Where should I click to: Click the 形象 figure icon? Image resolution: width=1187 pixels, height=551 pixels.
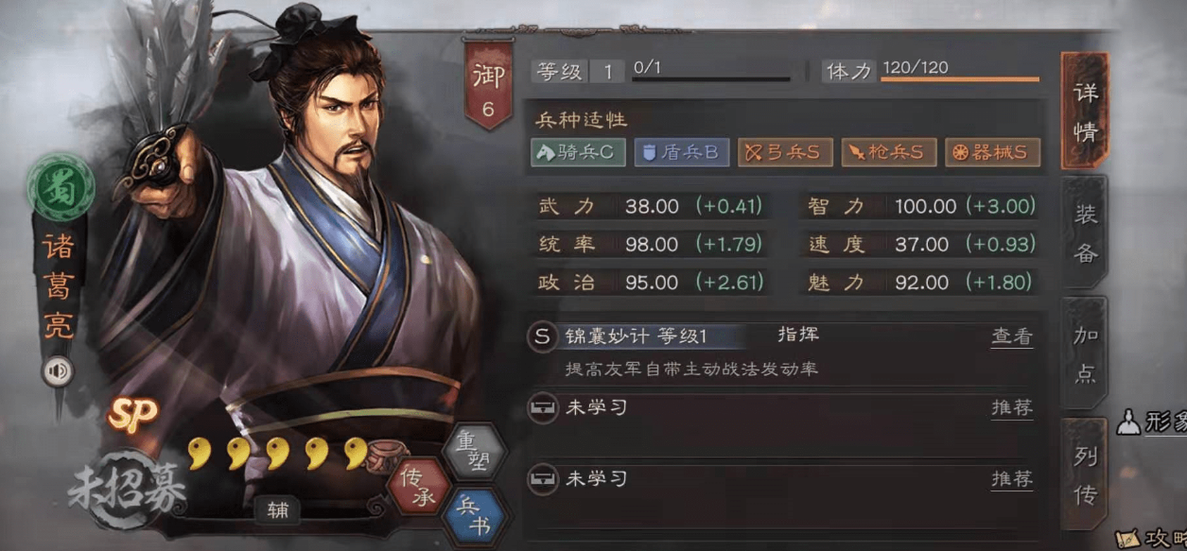[x=1126, y=422]
